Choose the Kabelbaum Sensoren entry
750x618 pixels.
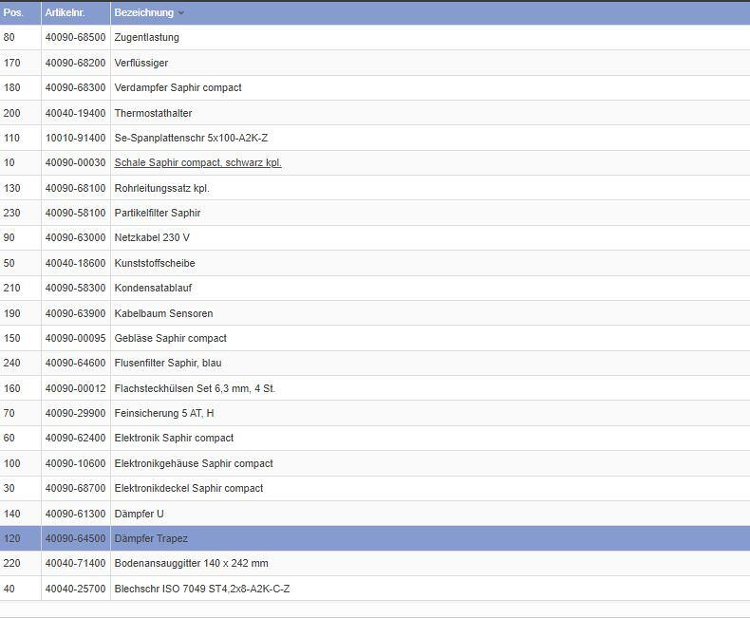coord(163,313)
